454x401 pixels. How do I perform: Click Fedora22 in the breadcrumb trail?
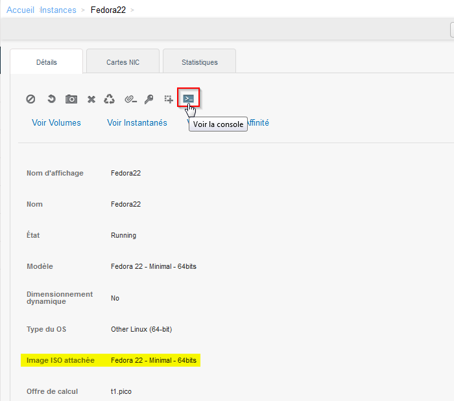point(108,10)
